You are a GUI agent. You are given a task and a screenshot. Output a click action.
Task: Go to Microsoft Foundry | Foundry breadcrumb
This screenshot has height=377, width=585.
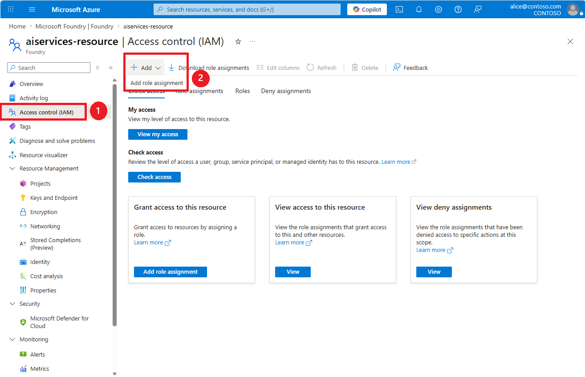pyautogui.click(x=74, y=26)
